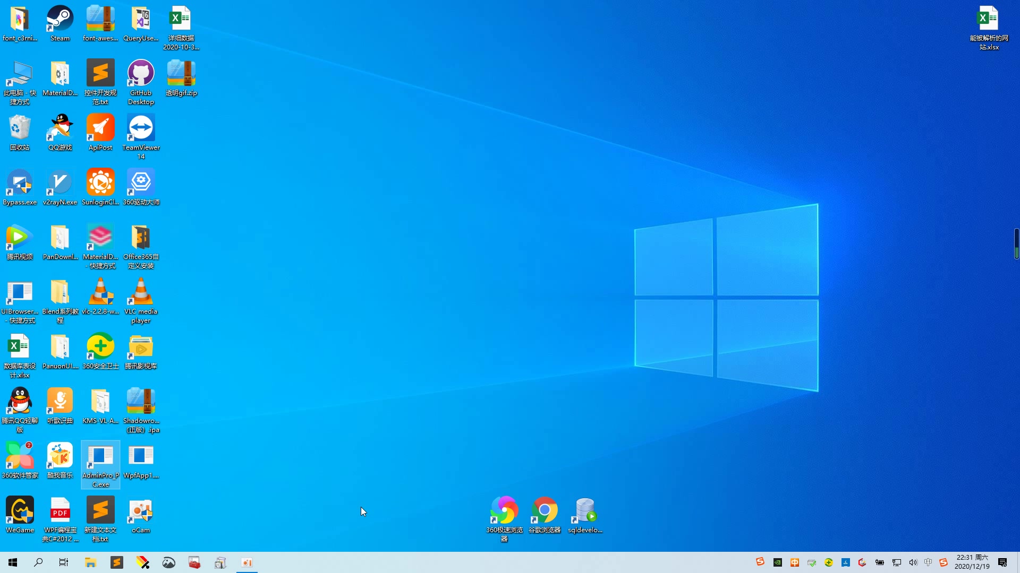Select the v2rayN.exe shortcut
This screenshot has height=573, width=1020.
[x=60, y=188]
